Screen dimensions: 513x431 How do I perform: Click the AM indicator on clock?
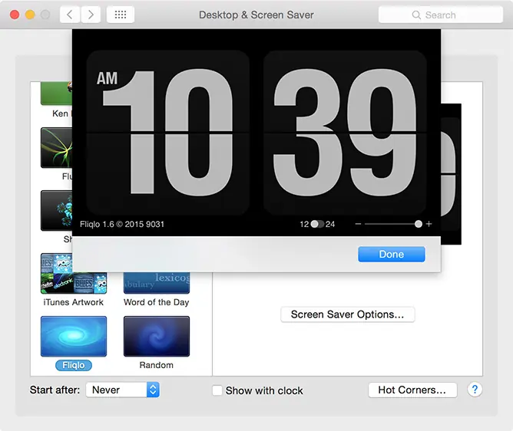(x=107, y=78)
